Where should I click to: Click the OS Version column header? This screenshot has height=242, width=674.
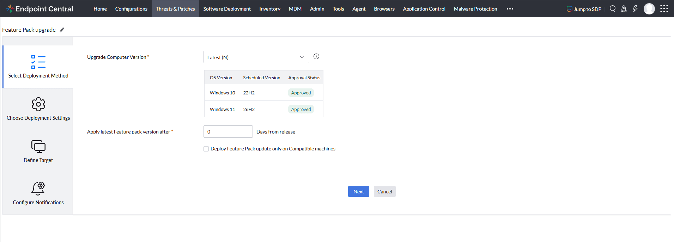(221, 77)
